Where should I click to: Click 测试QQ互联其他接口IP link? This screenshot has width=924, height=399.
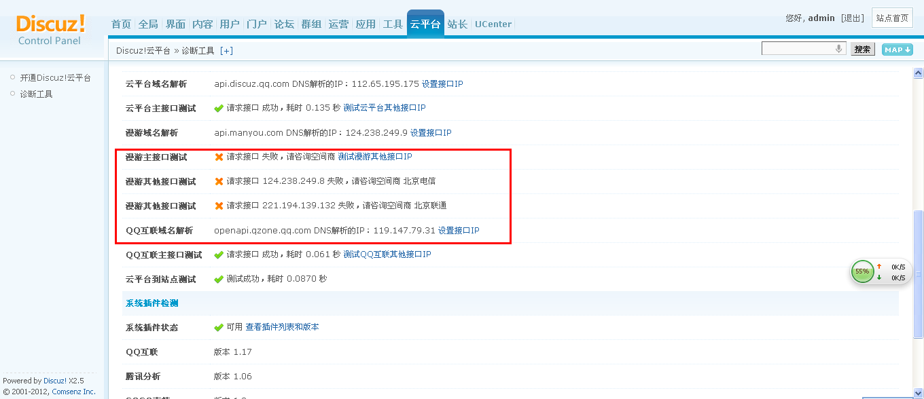(x=387, y=254)
